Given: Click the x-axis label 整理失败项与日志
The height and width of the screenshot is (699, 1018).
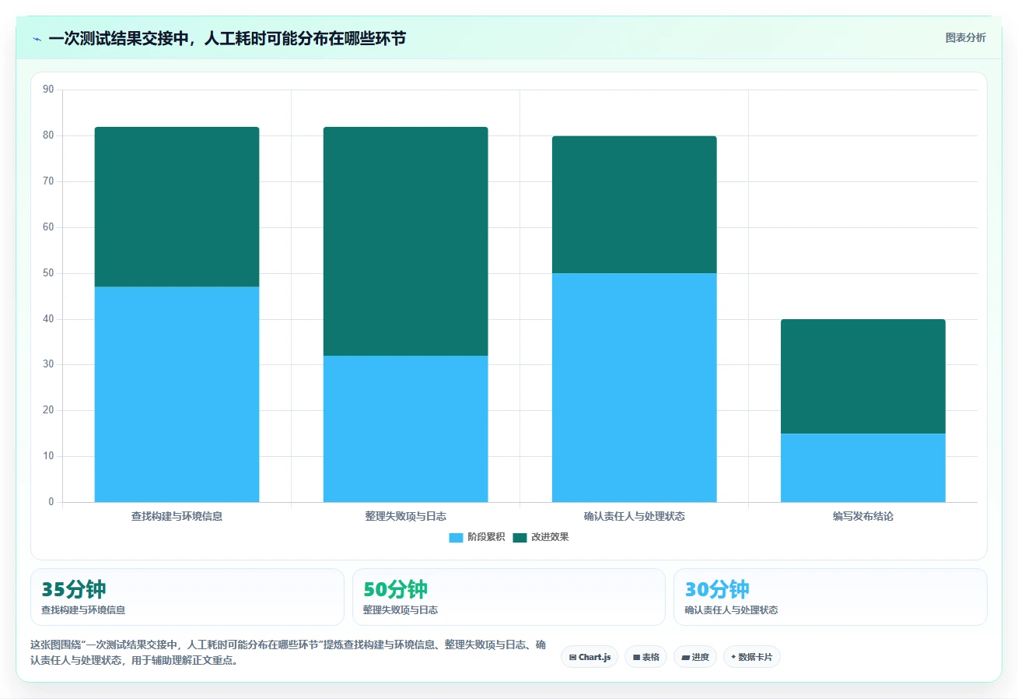Looking at the screenshot, I should tap(405, 516).
